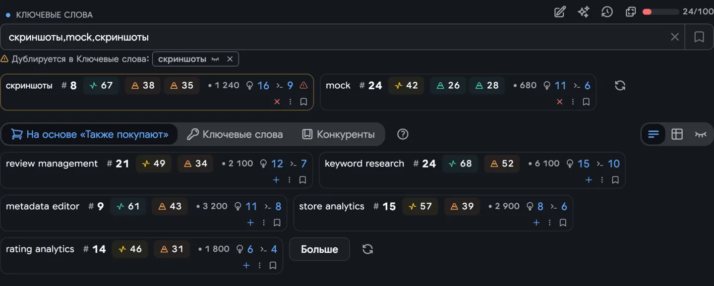The image size is (714, 286).
Task: Click popularity 61 on metadata editor card
Action: [x=128, y=206]
